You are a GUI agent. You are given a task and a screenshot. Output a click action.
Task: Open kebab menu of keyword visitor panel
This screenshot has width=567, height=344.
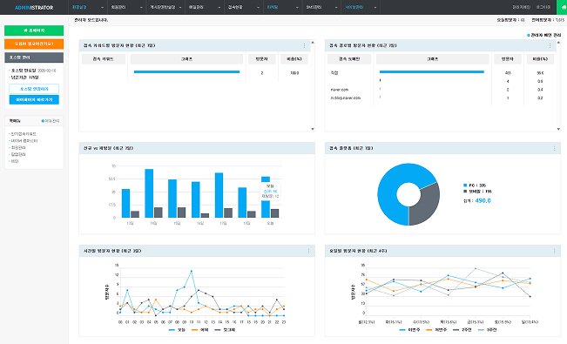coord(304,45)
